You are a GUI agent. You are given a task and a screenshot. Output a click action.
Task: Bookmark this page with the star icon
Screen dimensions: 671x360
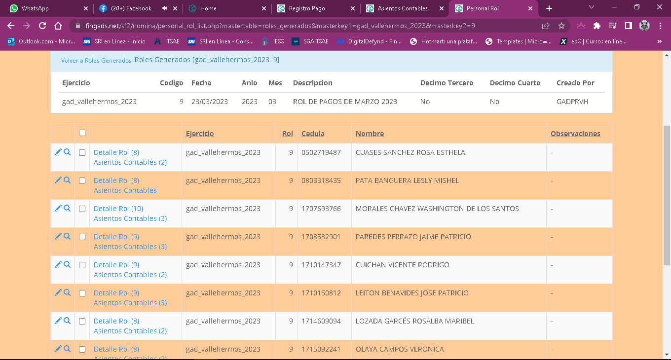[x=561, y=26]
